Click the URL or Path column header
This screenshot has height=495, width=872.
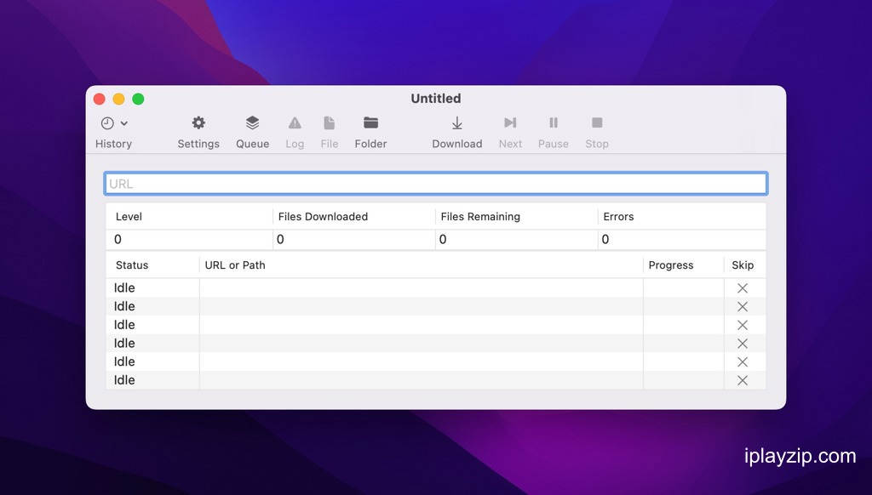[235, 265]
